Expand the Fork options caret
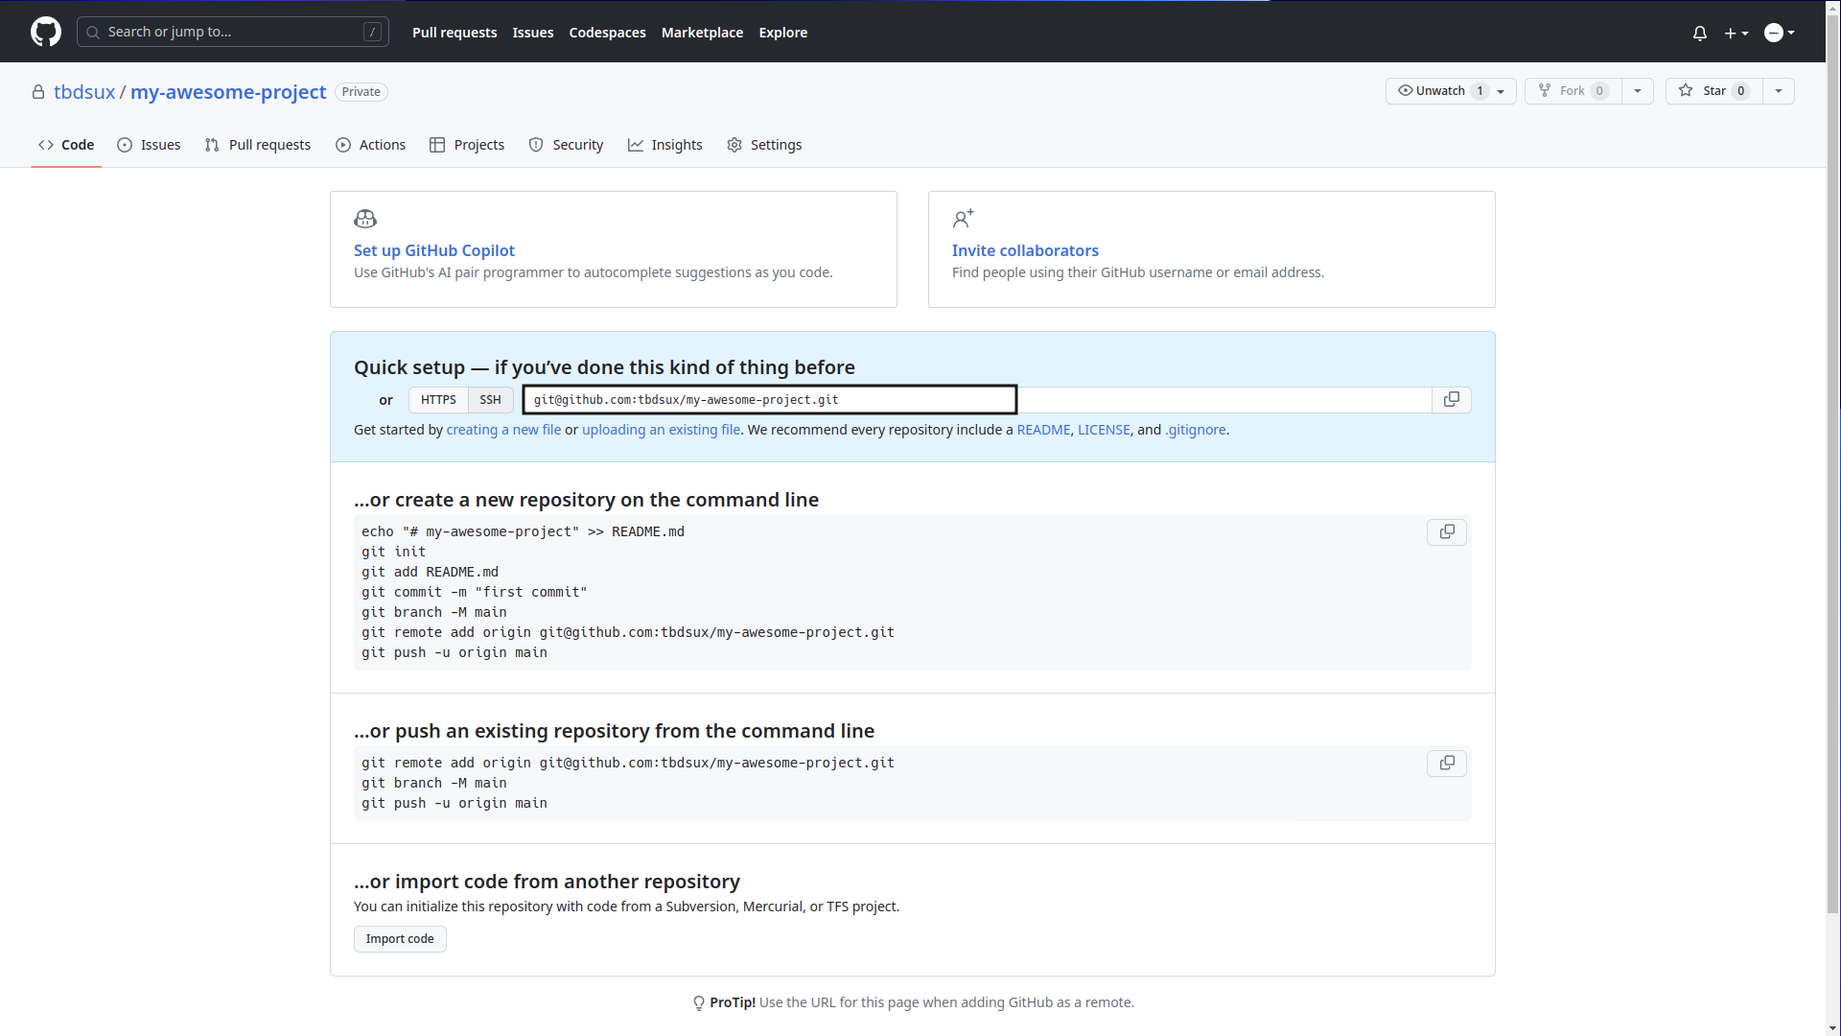 [x=1638, y=91]
